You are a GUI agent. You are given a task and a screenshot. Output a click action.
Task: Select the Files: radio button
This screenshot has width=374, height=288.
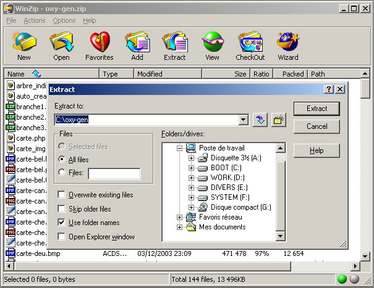tap(62, 172)
